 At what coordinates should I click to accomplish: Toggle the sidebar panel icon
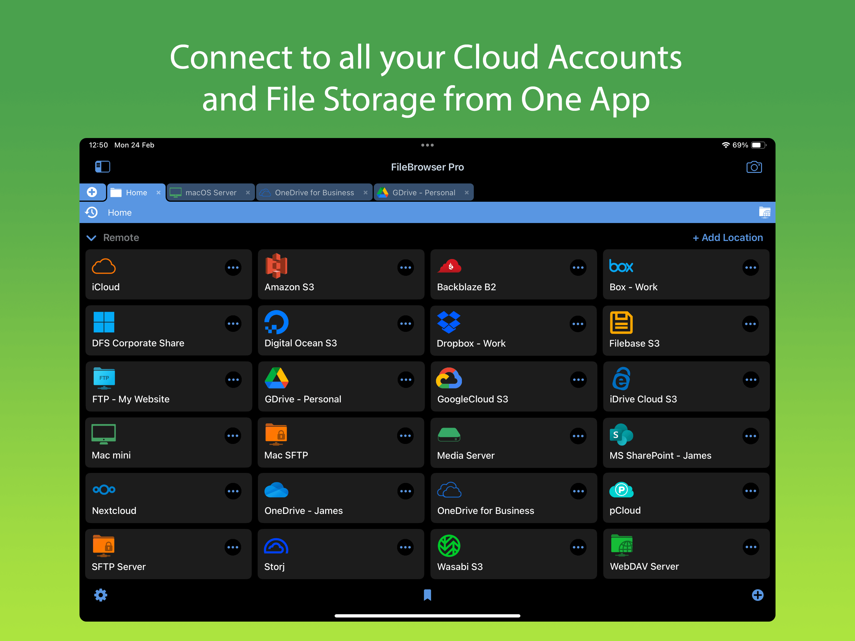(102, 167)
